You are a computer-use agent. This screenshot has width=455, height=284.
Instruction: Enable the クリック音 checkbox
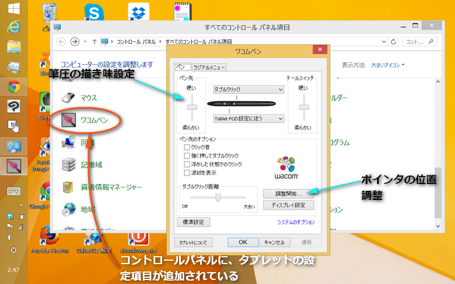(187, 147)
